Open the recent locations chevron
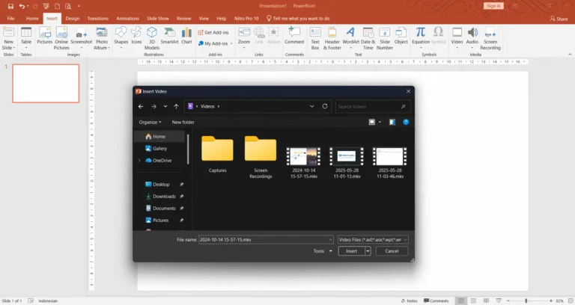The width and height of the screenshot is (575, 305). click(165, 106)
